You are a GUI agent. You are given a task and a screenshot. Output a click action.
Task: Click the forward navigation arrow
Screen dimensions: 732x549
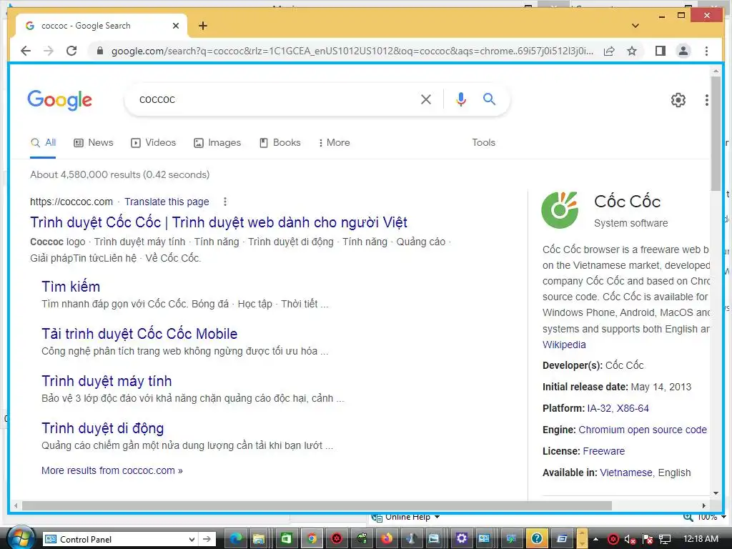[x=49, y=51]
